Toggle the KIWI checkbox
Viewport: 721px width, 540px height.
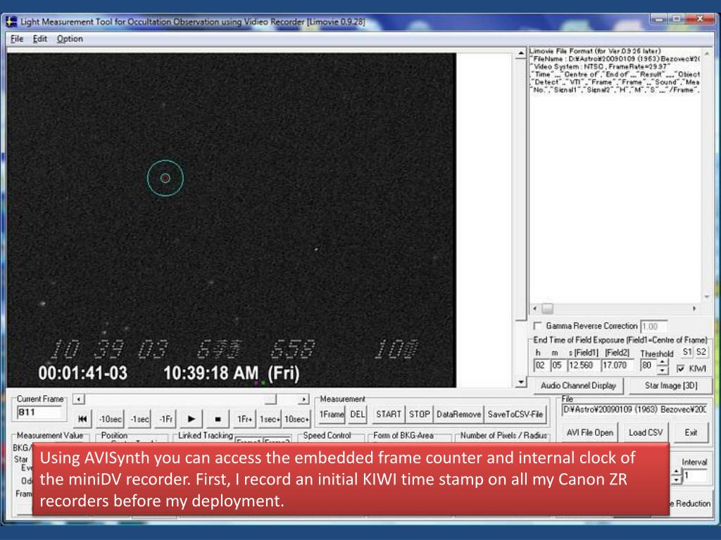(681, 368)
